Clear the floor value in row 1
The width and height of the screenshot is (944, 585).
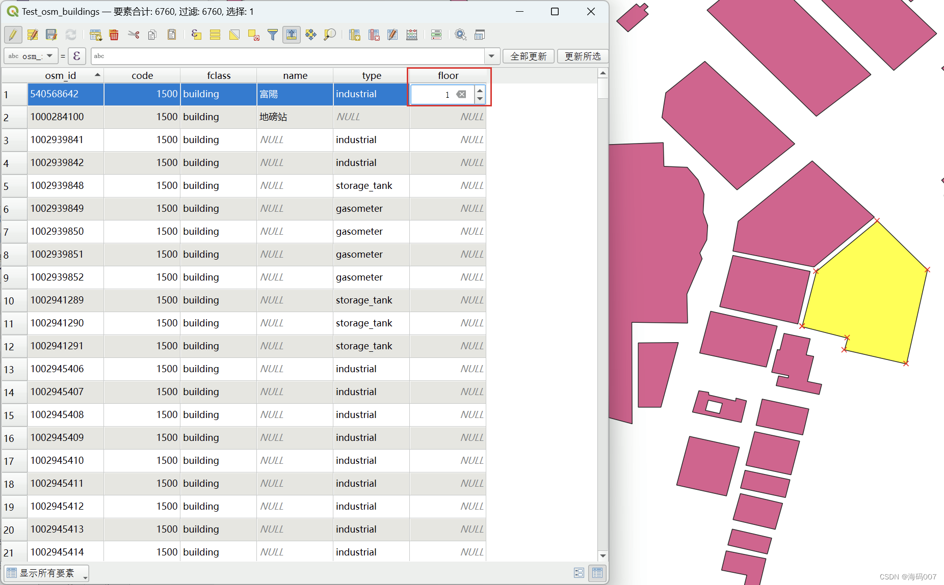[461, 94]
